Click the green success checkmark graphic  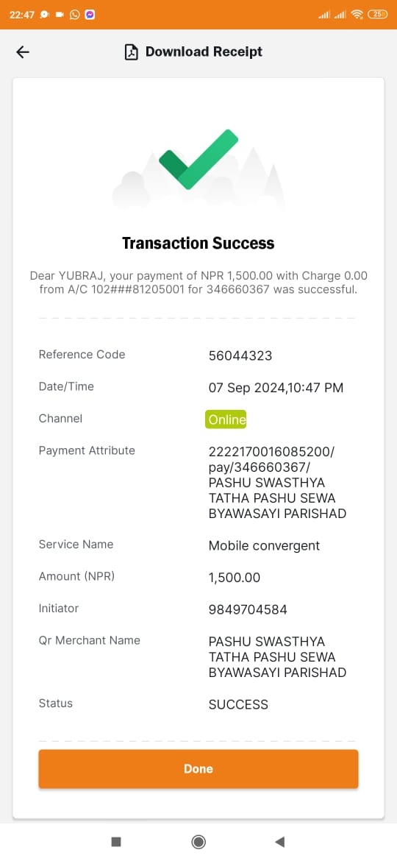tap(198, 159)
